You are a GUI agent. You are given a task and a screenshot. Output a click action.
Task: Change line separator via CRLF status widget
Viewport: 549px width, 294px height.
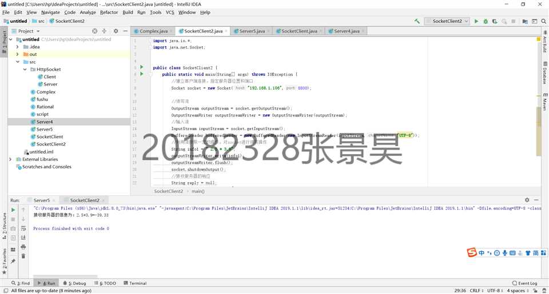(476, 291)
